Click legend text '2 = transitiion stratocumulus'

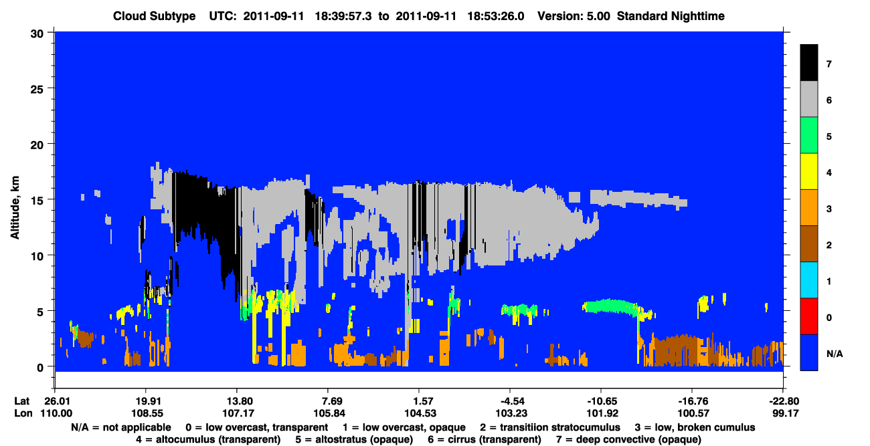pyautogui.click(x=549, y=427)
